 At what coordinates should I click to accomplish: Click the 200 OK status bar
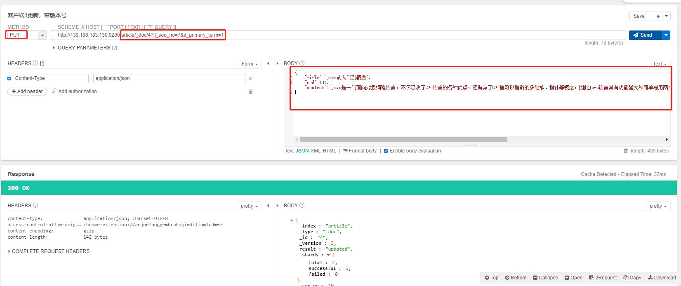[x=339, y=188]
